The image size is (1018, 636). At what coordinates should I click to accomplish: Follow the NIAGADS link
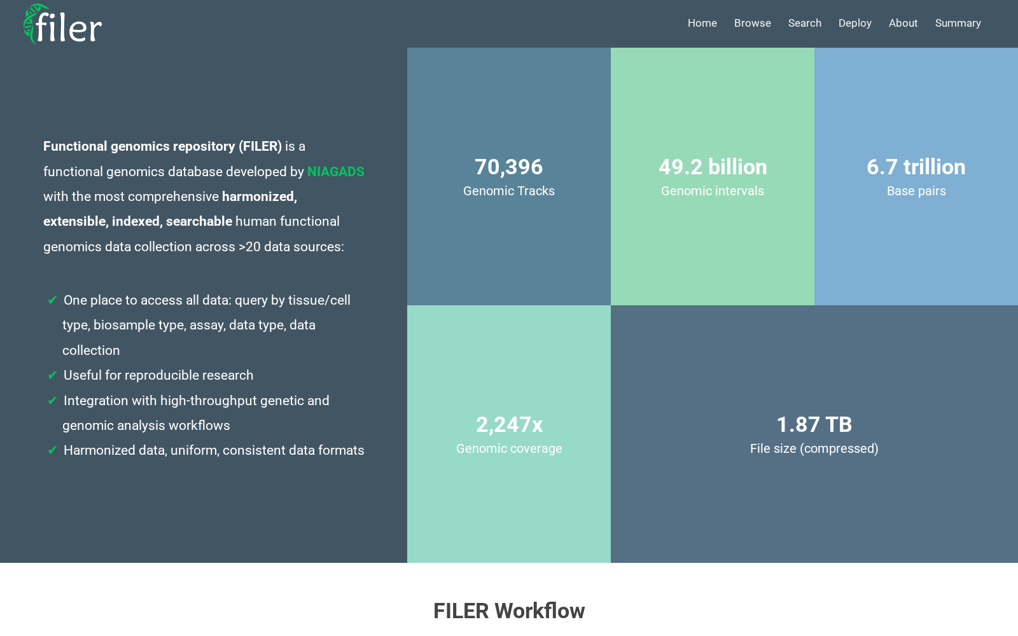click(336, 172)
